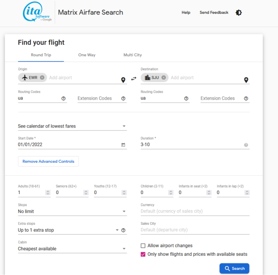
Task: Swap origin and destination airports
Action: (x=134, y=79)
